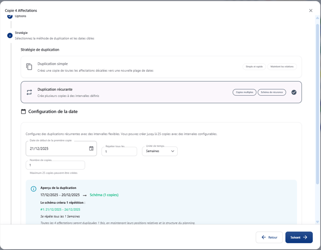The width and height of the screenshot is (321, 250).
Task: Click the info icon in Aperçu de la duplication
Action: (x=34, y=189)
